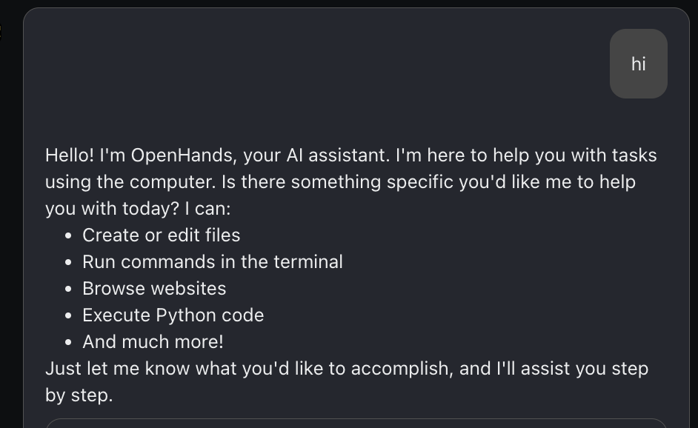Focus the input box at the bottom edge
Screen dimensions: 698x428
click(356, 423)
